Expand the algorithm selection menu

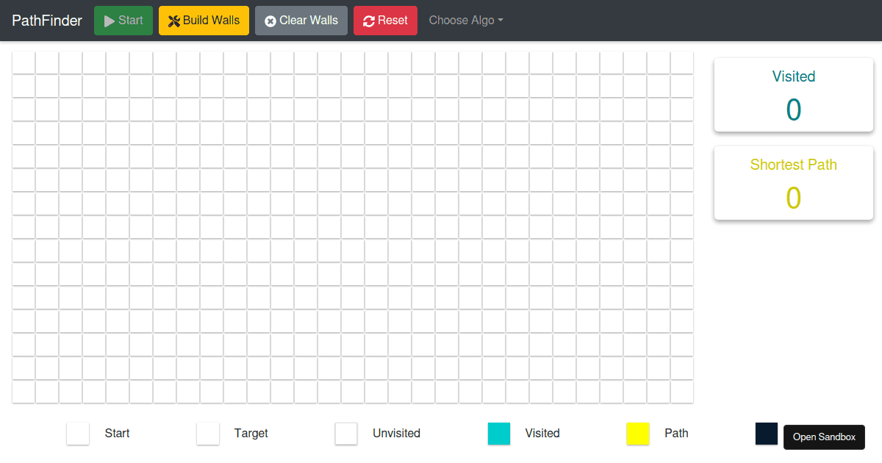point(465,20)
